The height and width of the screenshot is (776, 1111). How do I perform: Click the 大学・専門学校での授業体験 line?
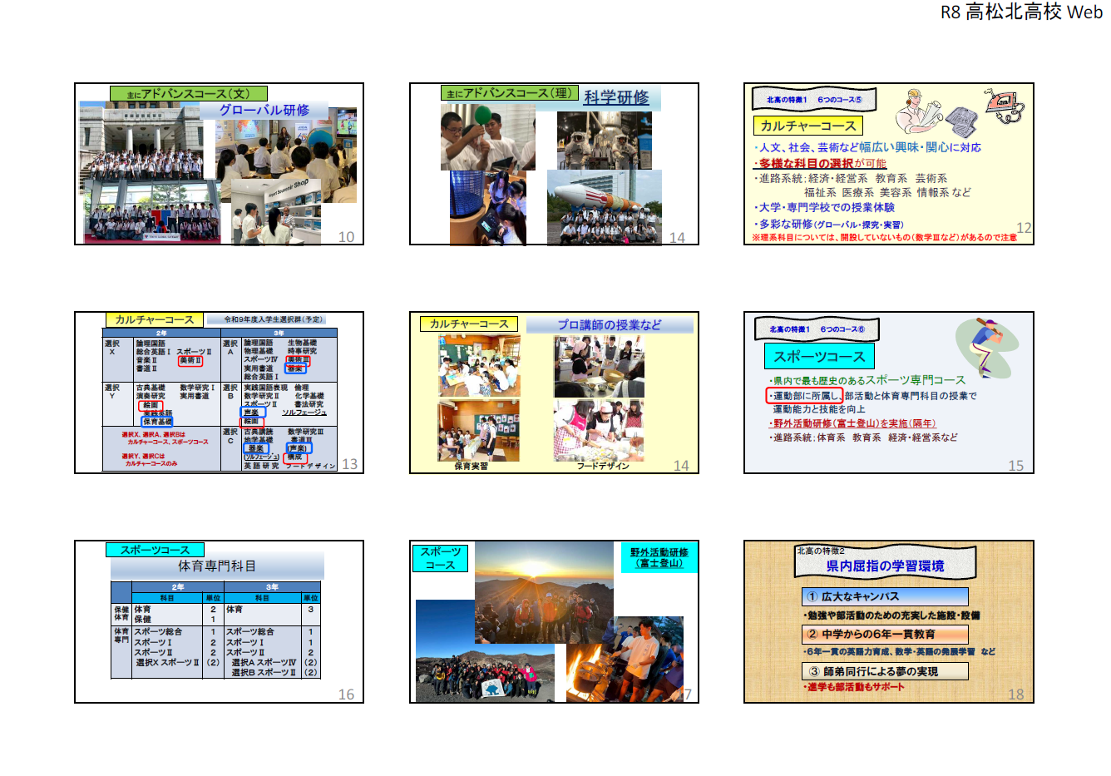(x=824, y=208)
